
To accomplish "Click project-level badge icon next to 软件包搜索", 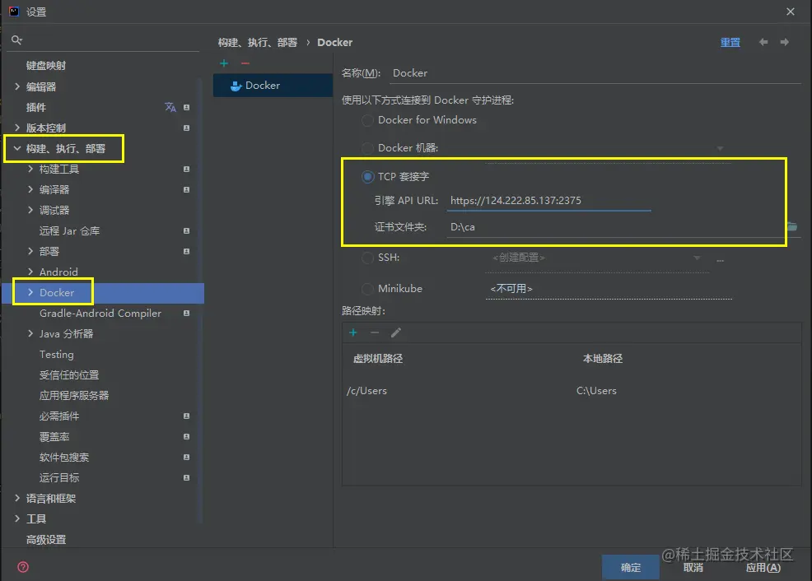I will [x=186, y=458].
